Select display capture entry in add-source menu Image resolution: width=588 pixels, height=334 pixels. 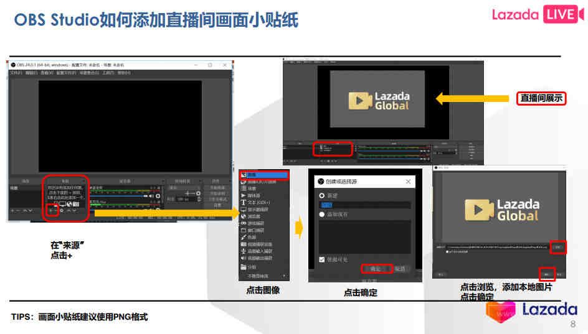click(264, 210)
